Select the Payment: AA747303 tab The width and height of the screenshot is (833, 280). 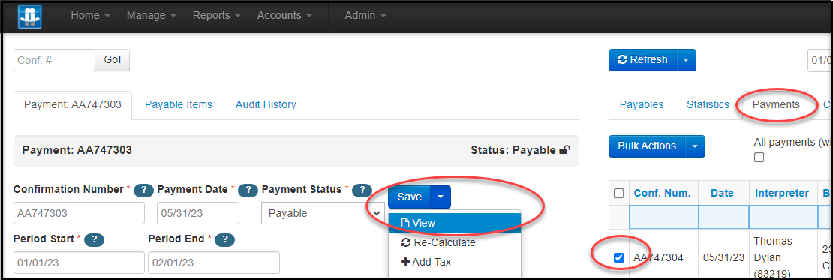click(x=73, y=104)
